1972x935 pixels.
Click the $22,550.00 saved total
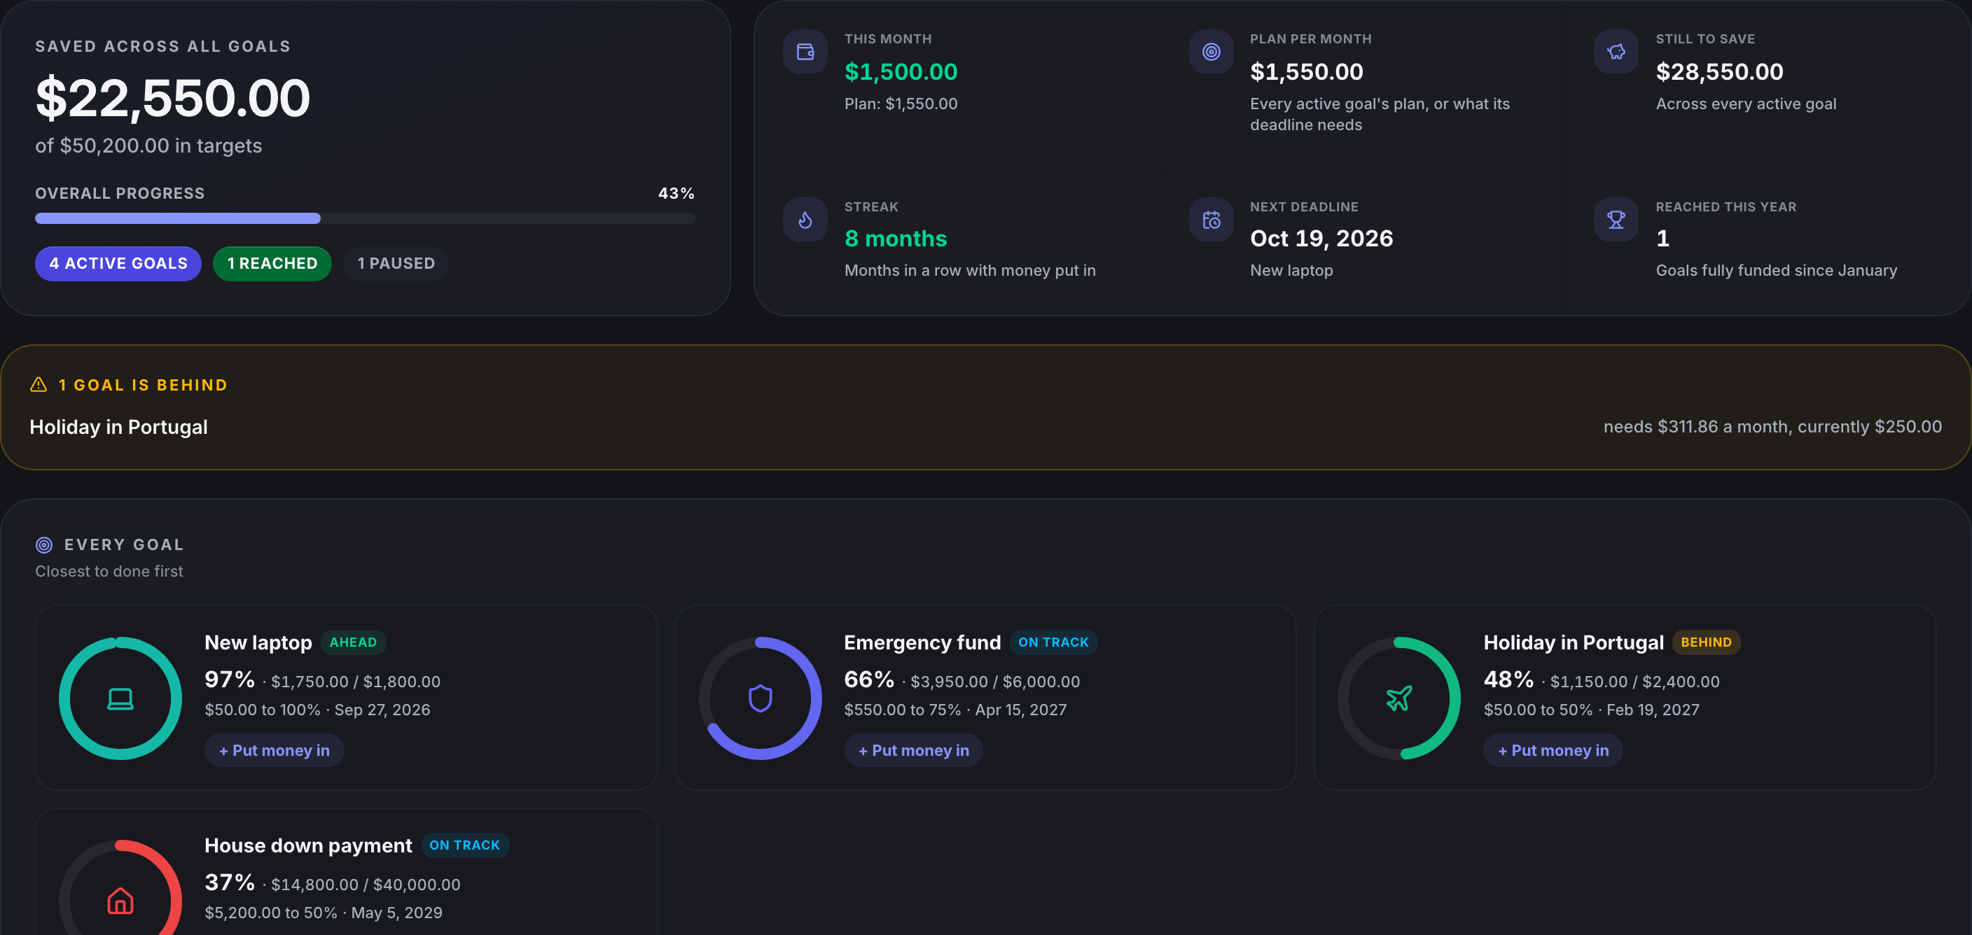[173, 99]
